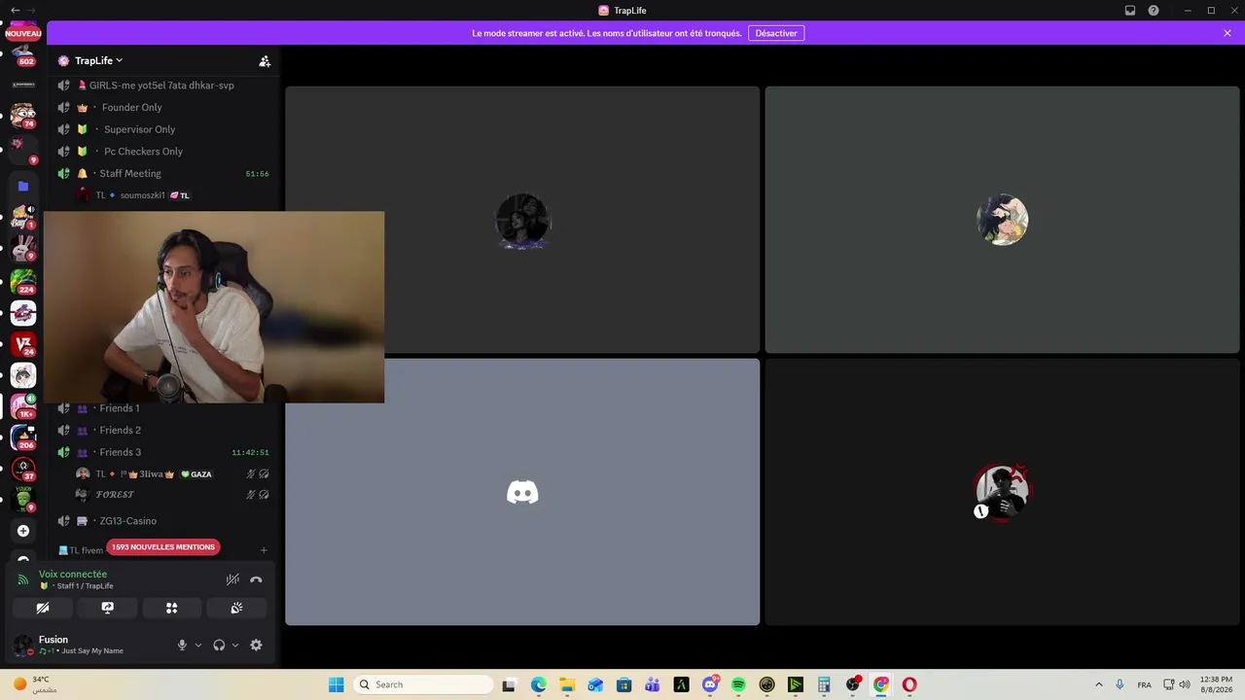Viewport: 1245px width, 700px height.
Task: Join the Pc Checkers Only voice channel
Action: (161, 152)
